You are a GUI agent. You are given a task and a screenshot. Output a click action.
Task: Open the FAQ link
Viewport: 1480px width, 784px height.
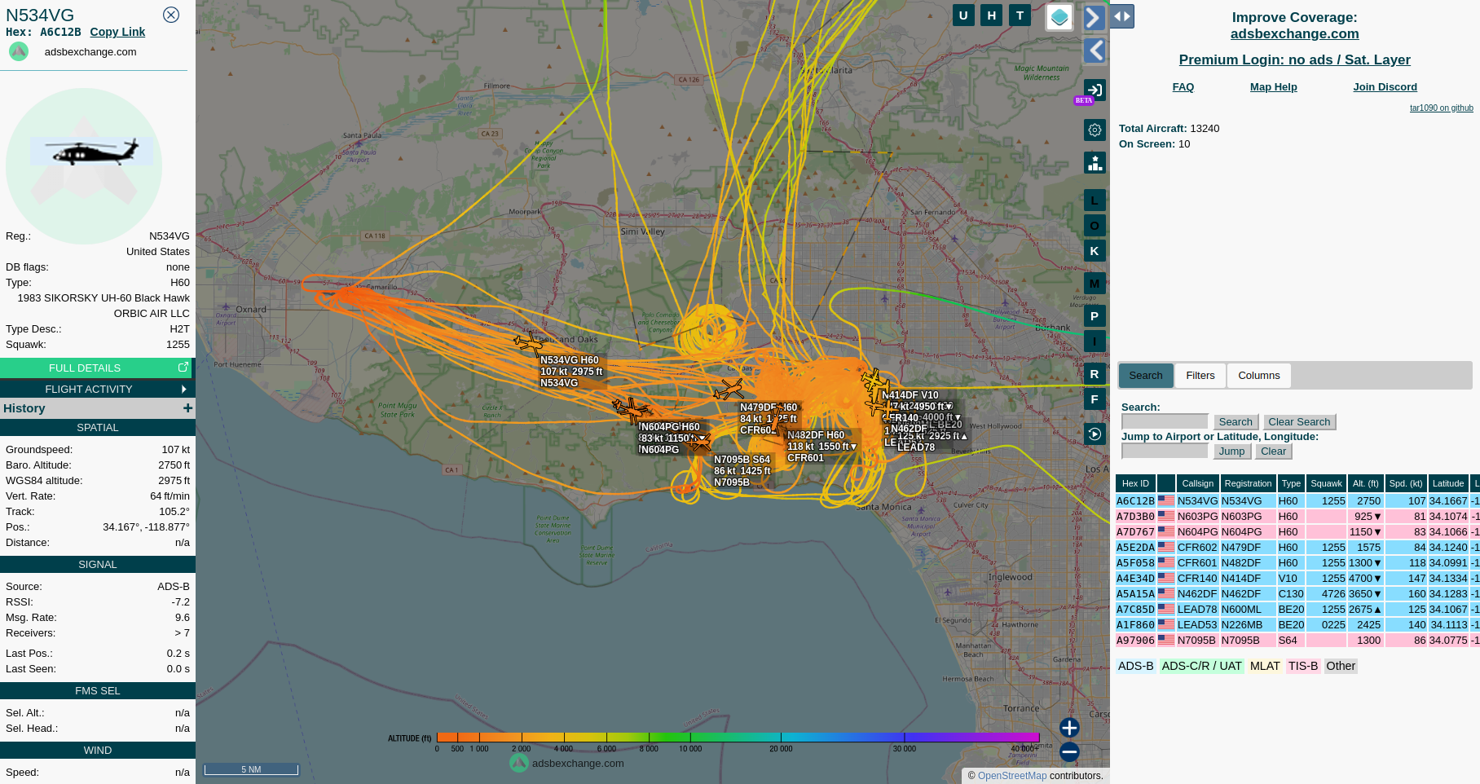coord(1183,87)
